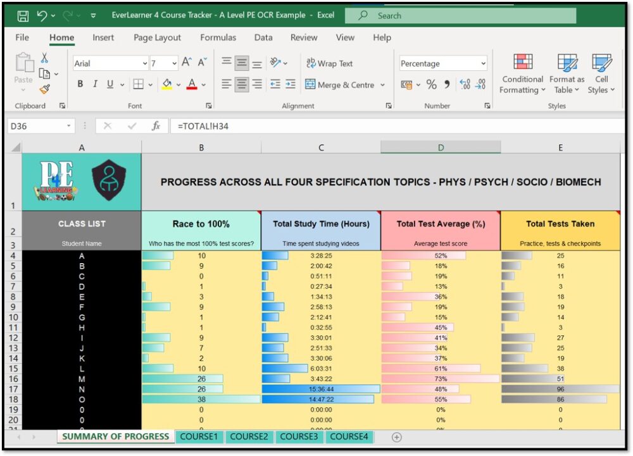Select the COURSE3 sheet tab
The width and height of the screenshot is (633, 456).
pyautogui.click(x=299, y=436)
